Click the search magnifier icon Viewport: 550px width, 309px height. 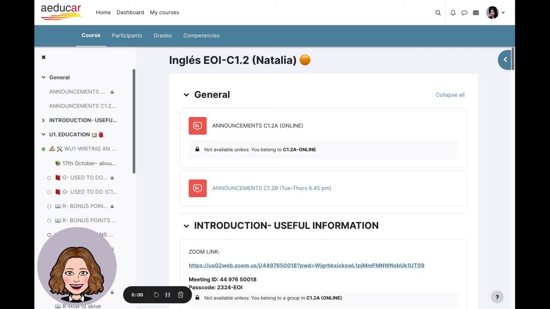click(438, 13)
